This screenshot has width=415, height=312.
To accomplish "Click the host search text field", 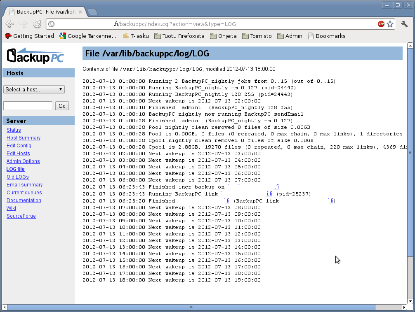I will pyautogui.click(x=28, y=106).
